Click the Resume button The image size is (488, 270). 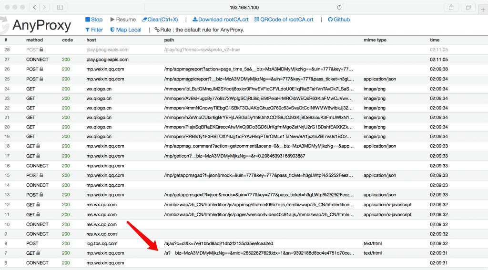(x=123, y=19)
